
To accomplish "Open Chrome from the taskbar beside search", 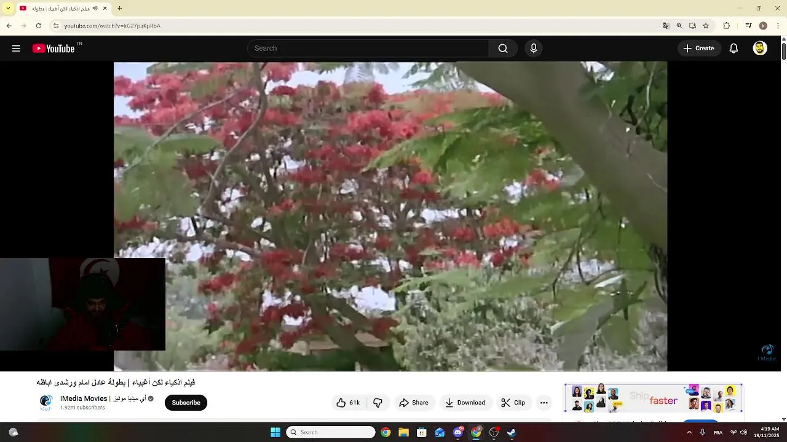I will [386, 432].
